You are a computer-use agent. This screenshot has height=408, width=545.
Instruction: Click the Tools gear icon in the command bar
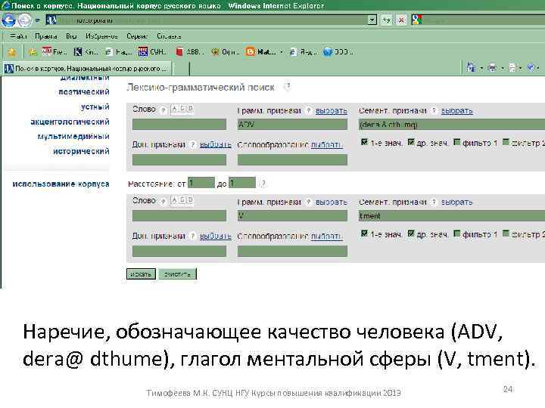pyautogui.click(x=531, y=67)
